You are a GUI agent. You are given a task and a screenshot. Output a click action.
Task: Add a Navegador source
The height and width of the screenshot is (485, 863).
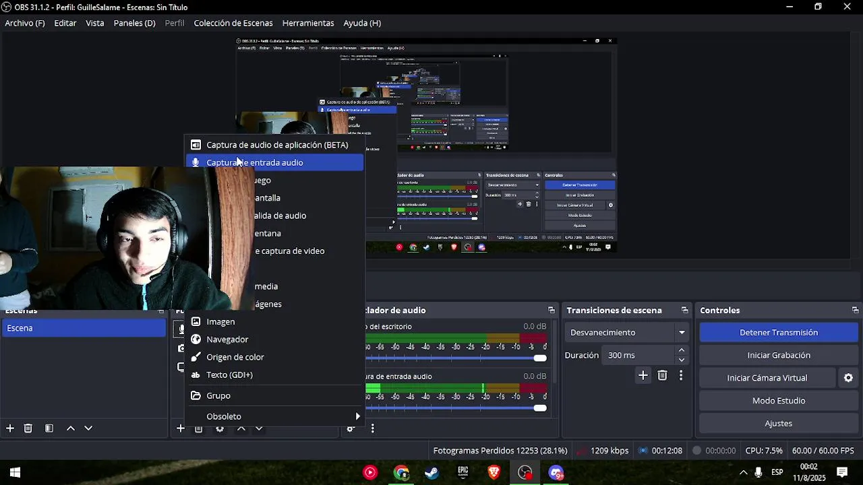(275, 339)
